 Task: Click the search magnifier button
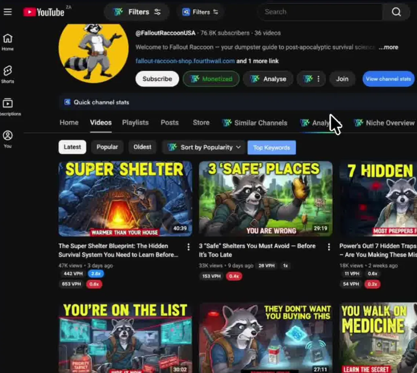(396, 12)
